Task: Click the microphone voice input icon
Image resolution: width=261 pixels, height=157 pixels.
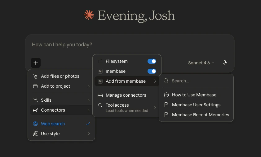Action: (224, 63)
